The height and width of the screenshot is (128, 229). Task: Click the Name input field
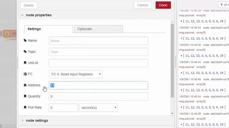[x=98, y=41]
